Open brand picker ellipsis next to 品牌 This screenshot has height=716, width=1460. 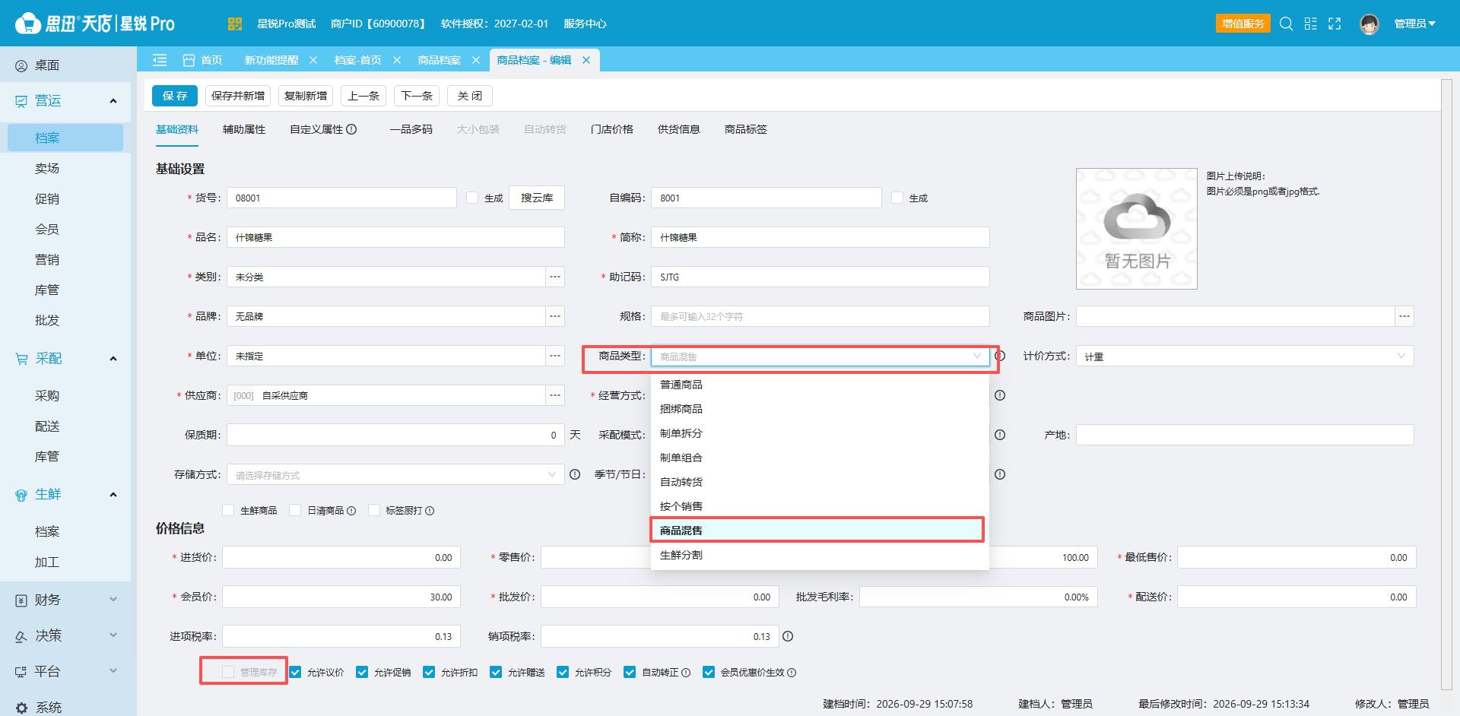(x=555, y=316)
